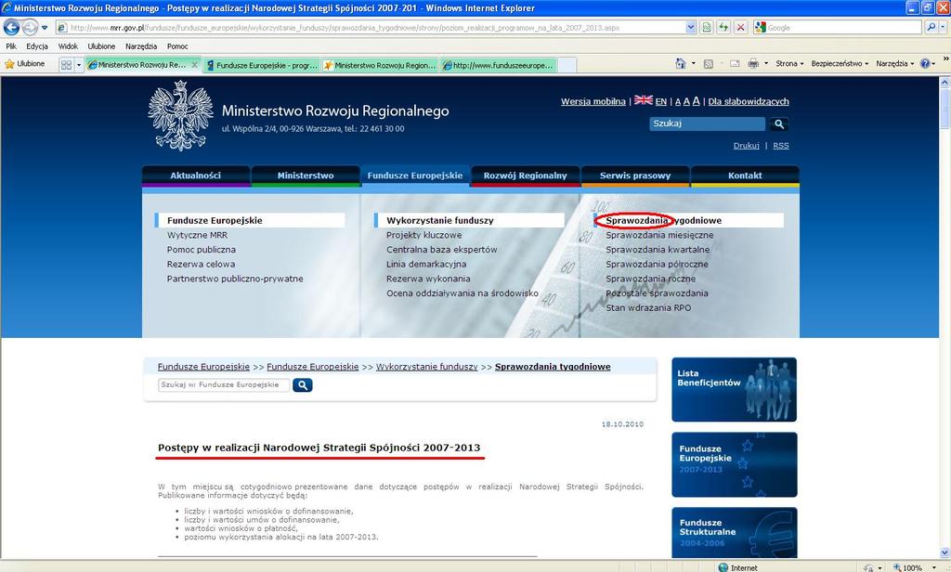The height and width of the screenshot is (572, 951).
Task: Open the Kontakt navigation tab
Action: click(745, 175)
